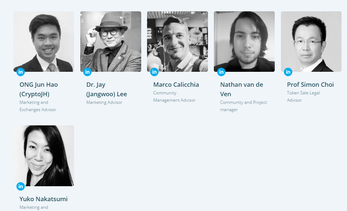Viewport: 347px width, 211px height.
Task: Select Prof Simon Choi's profile photo
Action: click(311, 42)
